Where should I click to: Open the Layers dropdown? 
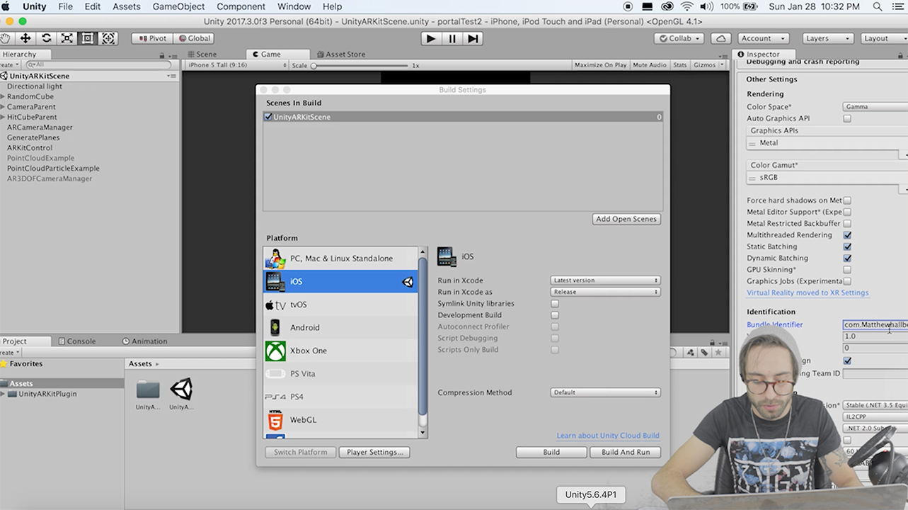[x=827, y=38]
